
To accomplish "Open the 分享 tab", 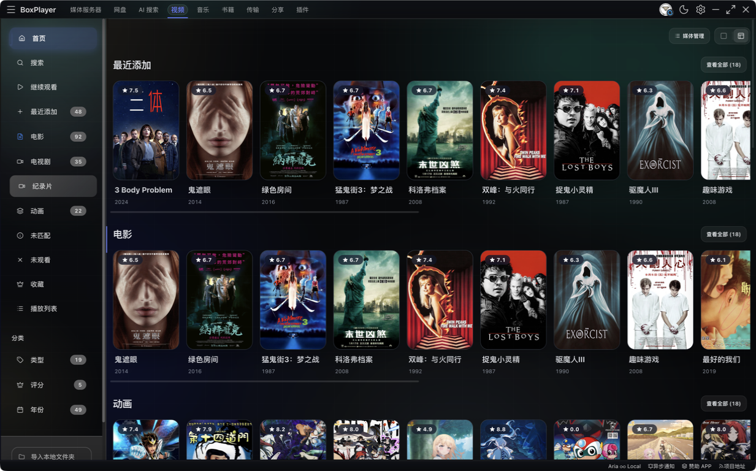I will (278, 10).
